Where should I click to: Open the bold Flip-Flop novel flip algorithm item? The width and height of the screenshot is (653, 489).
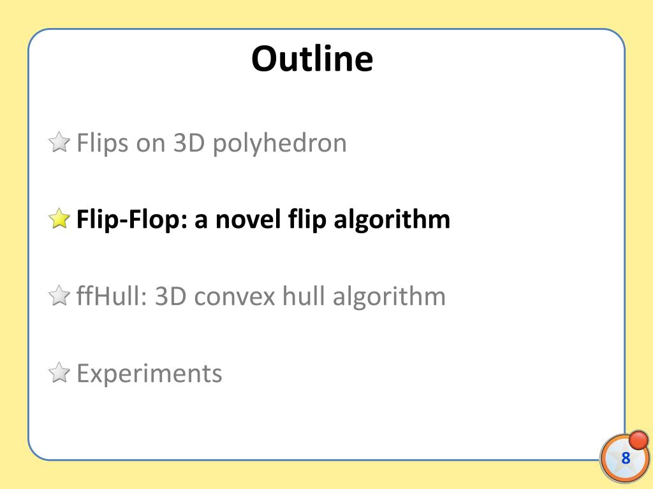tap(263, 220)
